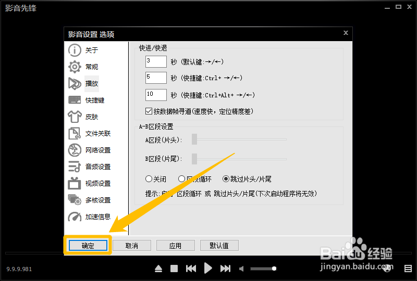Confirm settings with 确定 button
The width and height of the screenshot is (417, 281).
88,246
